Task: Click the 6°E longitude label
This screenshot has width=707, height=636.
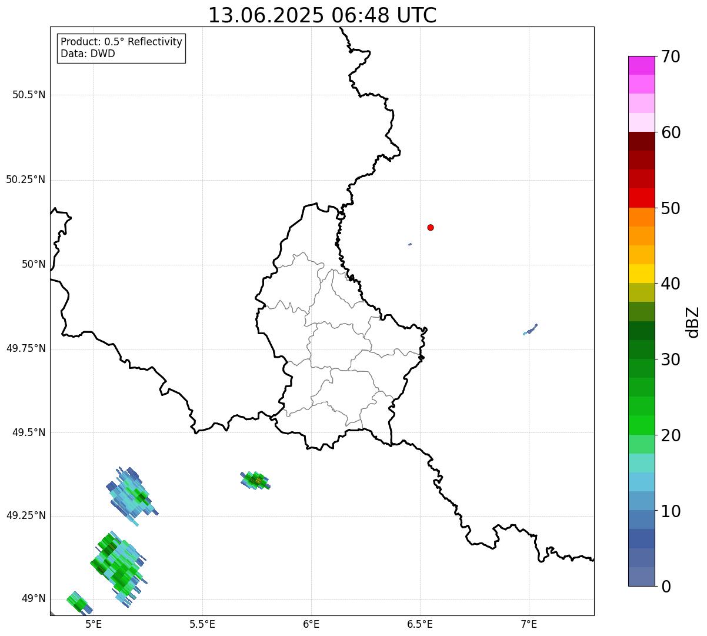Action: 311,624
